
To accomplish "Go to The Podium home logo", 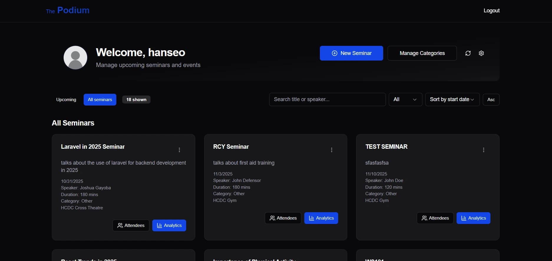I will tap(68, 11).
